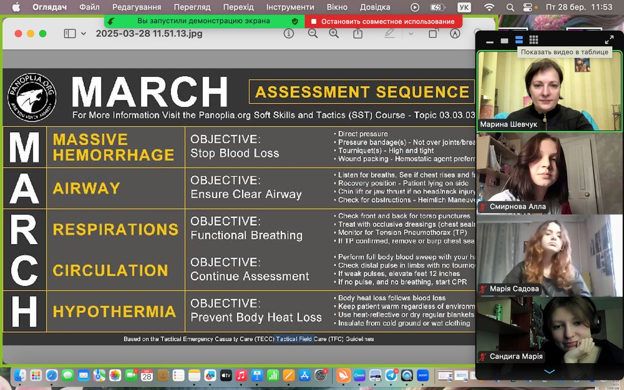This screenshot has width=624, height=390.
Task: Open the Редагування menu
Action: point(136,7)
